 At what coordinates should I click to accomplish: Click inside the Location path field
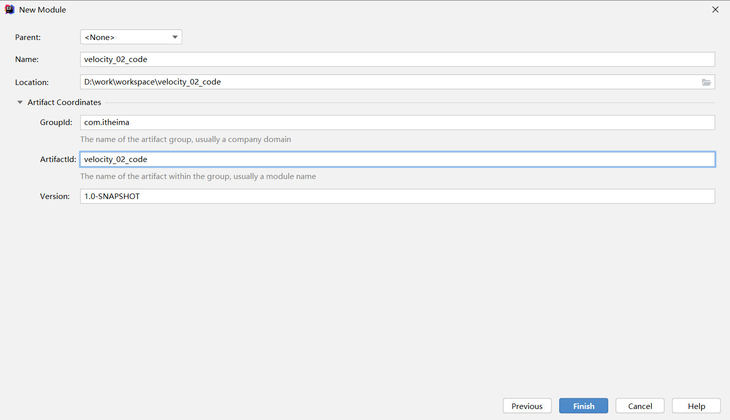(x=390, y=82)
